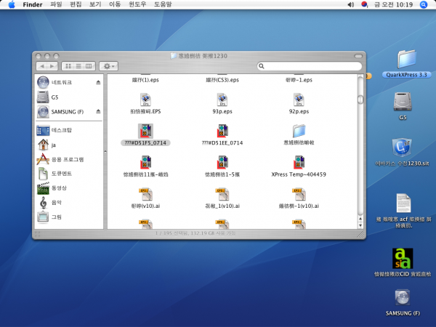Image resolution: width=436 pixels, height=327 pixels.
Task: Switch Finder to list view
Action: click(x=78, y=66)
